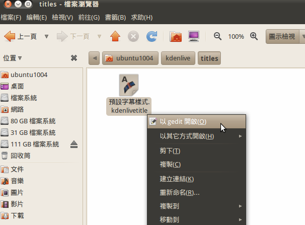Click the file name 預設字幕樣式.kdenlivetitle label
305x225 pixels.
click(x=129, y=106)
